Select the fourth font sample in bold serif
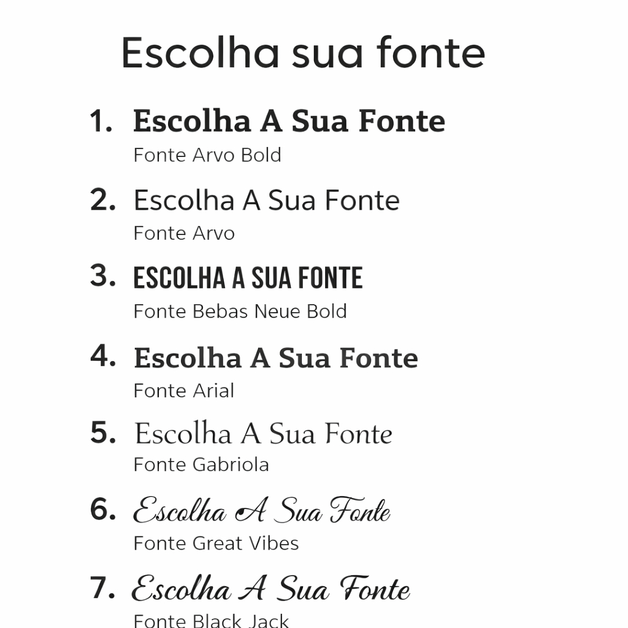 275,358
